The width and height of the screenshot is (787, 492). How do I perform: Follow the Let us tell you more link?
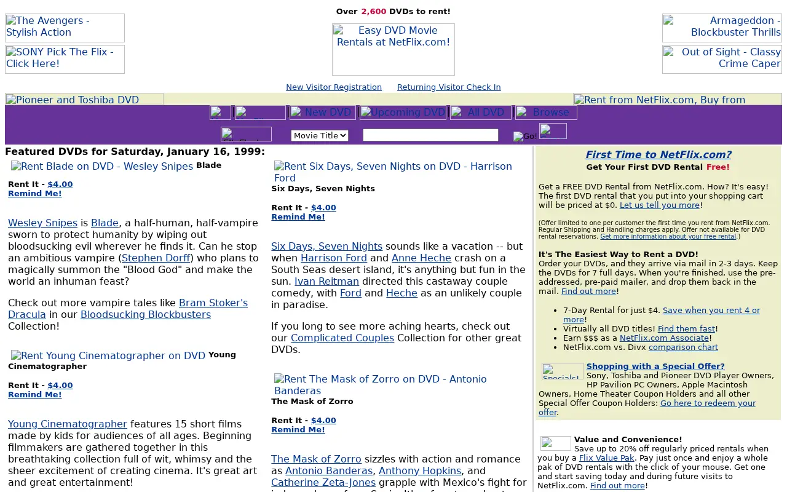660,205
